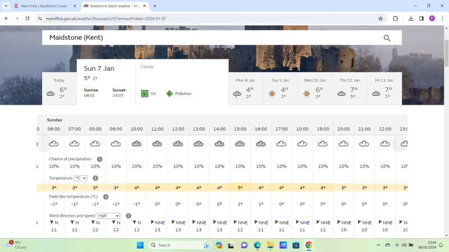Click the Pollution level diamond icon
This screenshot has width=449, height=252.
pos(169,94)
